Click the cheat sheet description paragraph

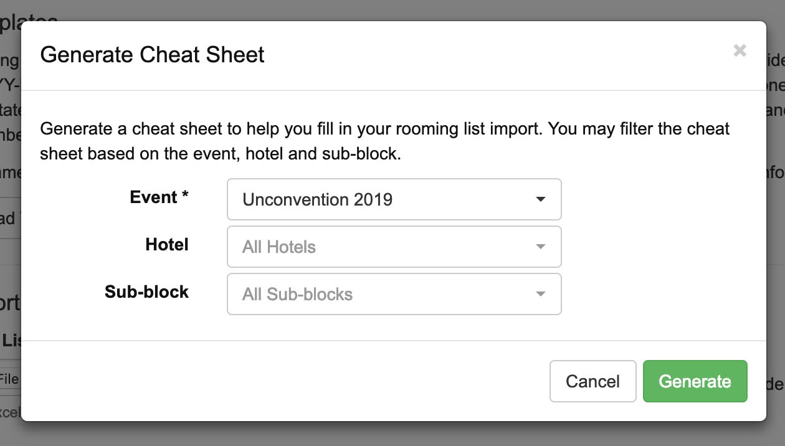tap(384, 141)
